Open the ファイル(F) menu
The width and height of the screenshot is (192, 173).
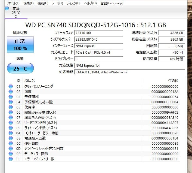pos(13,3)
